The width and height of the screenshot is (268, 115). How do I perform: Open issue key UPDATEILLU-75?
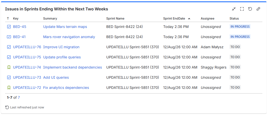click(27, 57)
